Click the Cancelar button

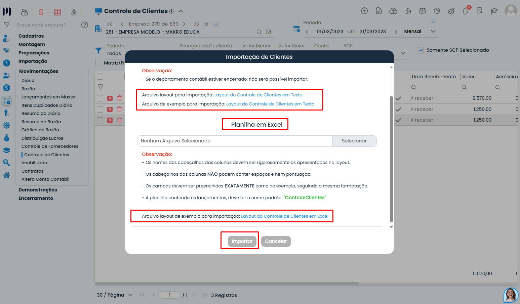click(x=276, y=241)
